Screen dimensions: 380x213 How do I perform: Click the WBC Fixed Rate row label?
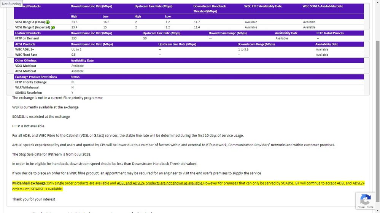[26, 55]
